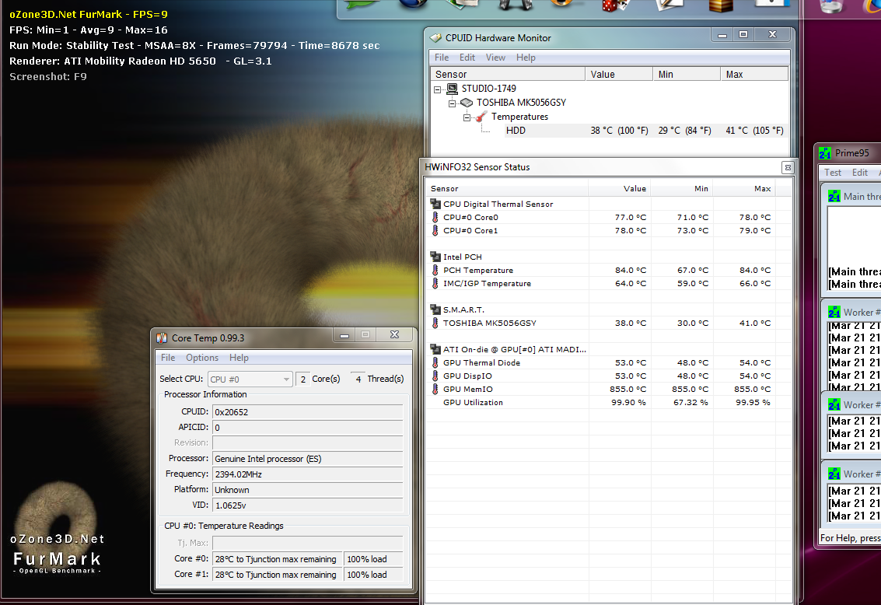Screen dimensions: 881x605
Task: Click the dice and cards icon in the top dock
Action: coord(615,5)
